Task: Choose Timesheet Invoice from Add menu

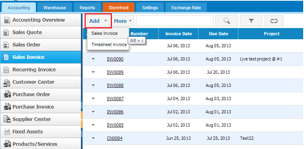Action: [108, 44]
